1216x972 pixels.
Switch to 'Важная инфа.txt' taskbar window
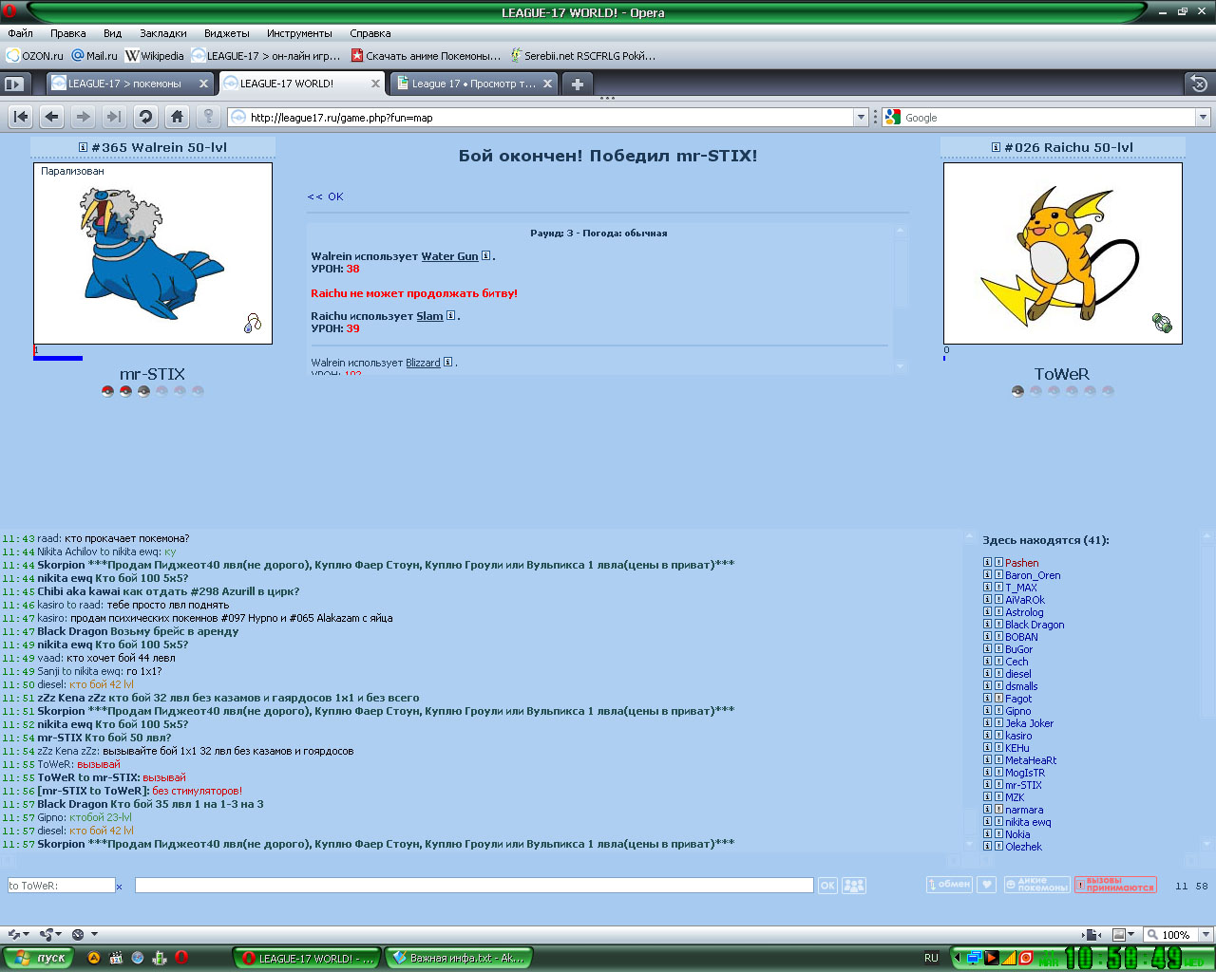458,958
